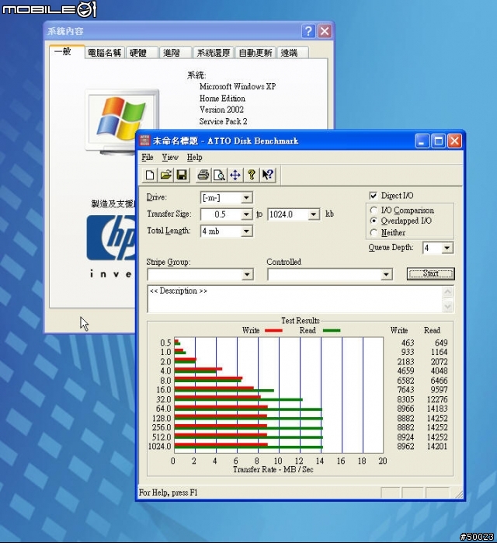The image size is (497, 543).
Task: Click the Microsoft Windows XP text
Action: coord(238,86)
